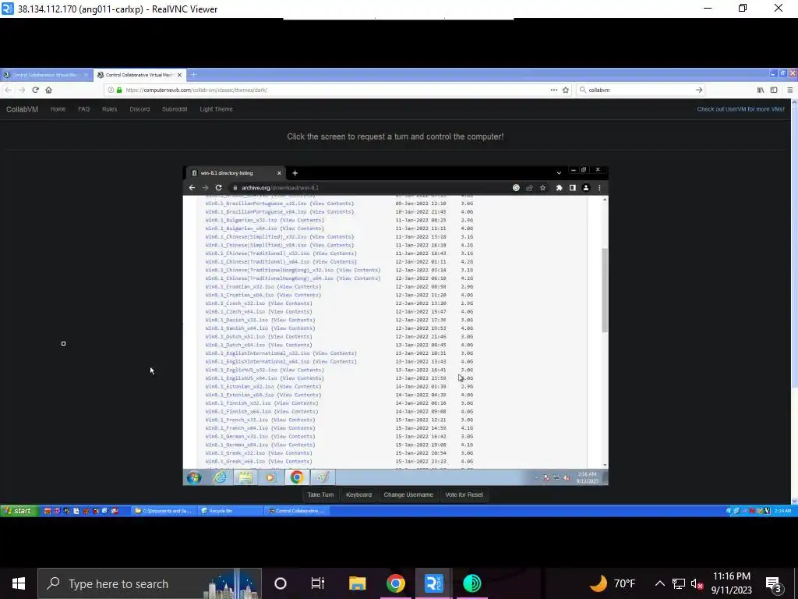This screenshot has height=599, width=798.
Task: Open Chrome profile avatar icon in the VM
Action: 586,187
